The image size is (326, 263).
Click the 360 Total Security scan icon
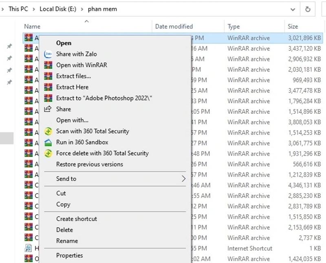49,131
